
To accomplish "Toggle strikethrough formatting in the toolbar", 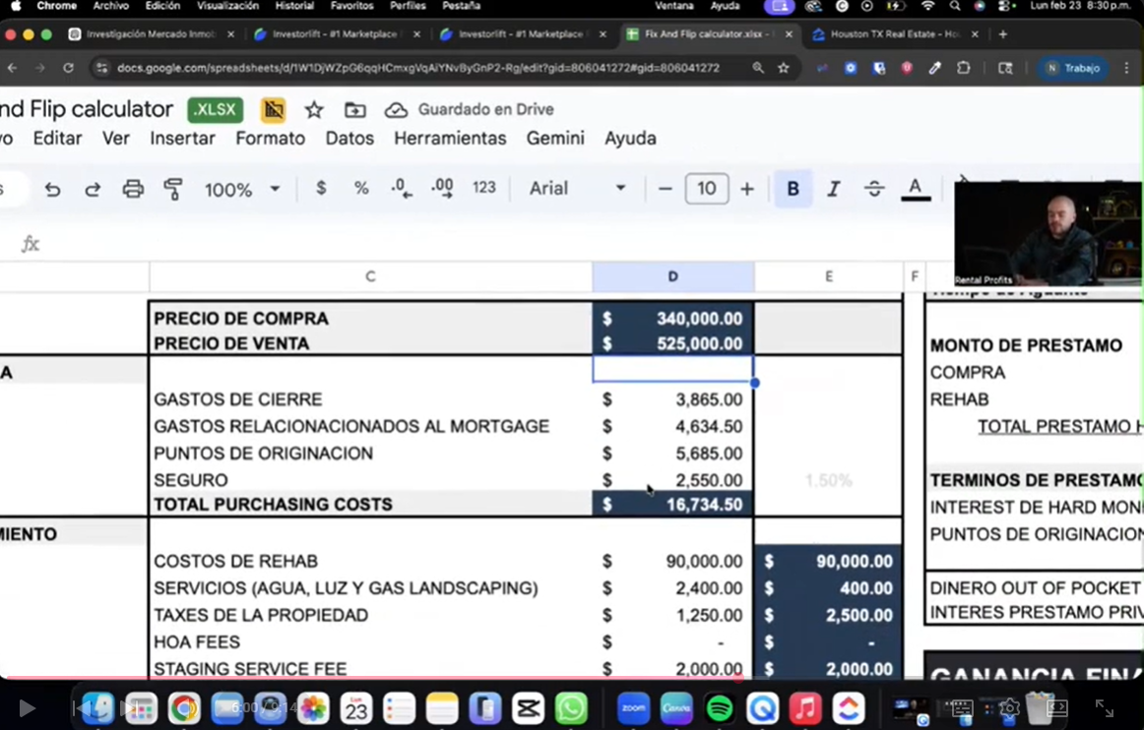I will [x=874, y=189].
